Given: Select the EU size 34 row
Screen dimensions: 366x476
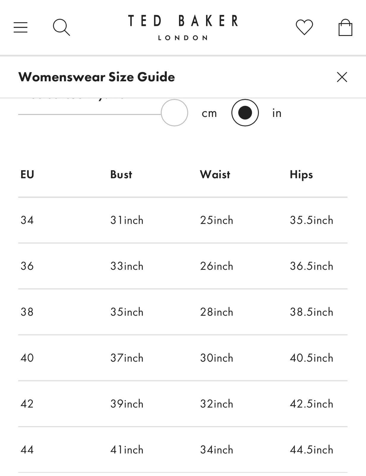Looking at the screenshot, I should coord(183,220).
